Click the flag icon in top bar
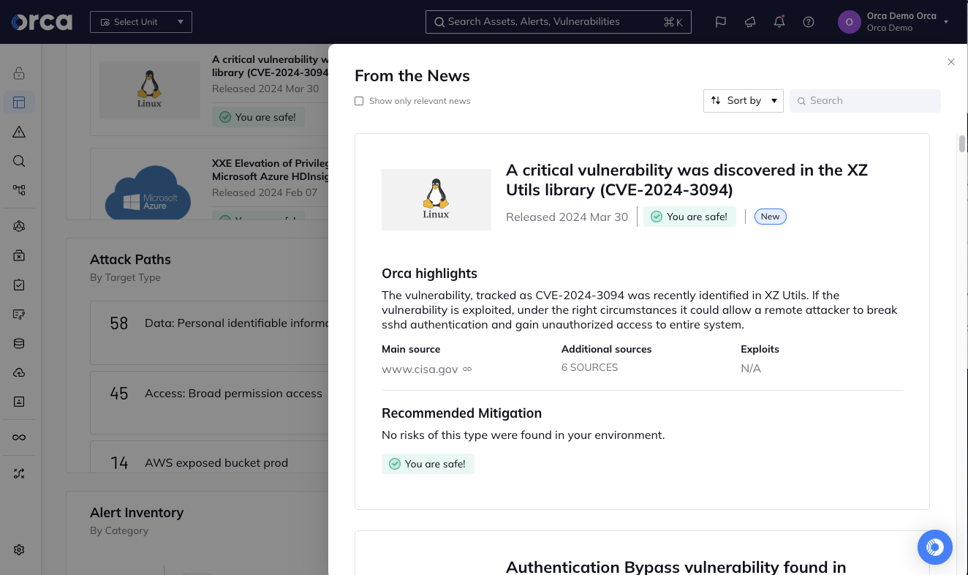The image size is (968, 575). 720,22
